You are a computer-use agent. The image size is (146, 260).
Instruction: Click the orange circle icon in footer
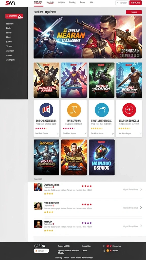click(x=108, y=251)
